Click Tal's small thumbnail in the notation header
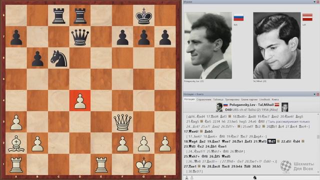 (284, 107)
